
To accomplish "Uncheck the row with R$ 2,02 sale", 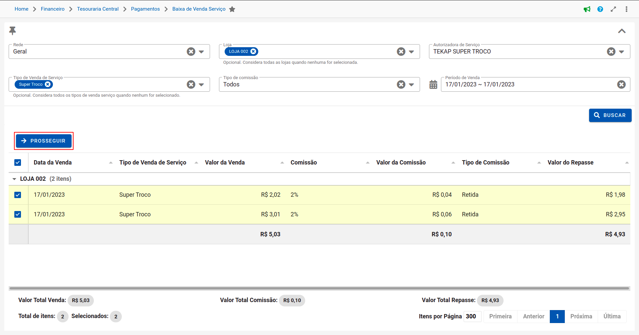I will click(x=18, y=195).
